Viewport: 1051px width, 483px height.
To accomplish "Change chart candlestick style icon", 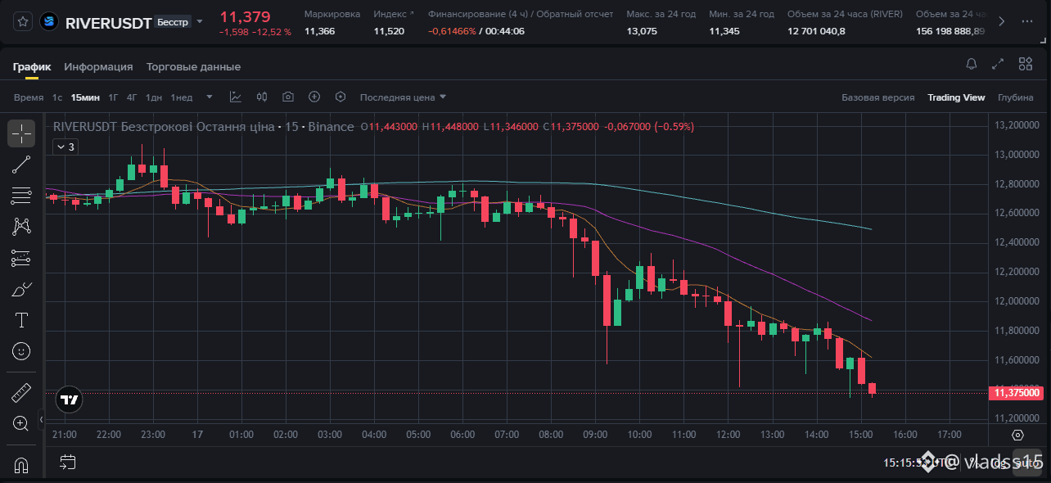I will (262, 97).
